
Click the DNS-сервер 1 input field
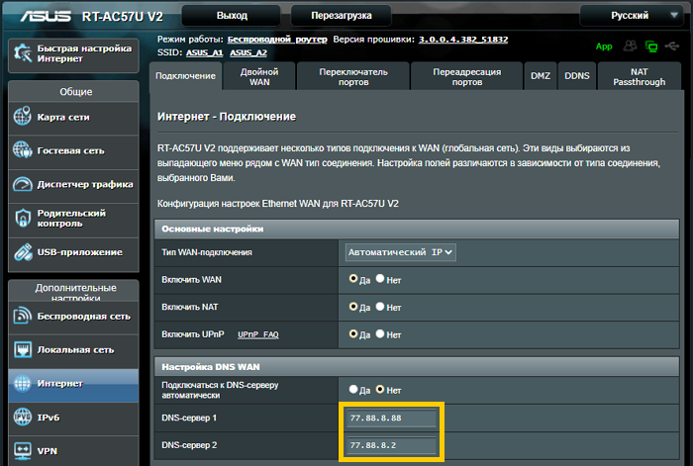click(392, 419)
